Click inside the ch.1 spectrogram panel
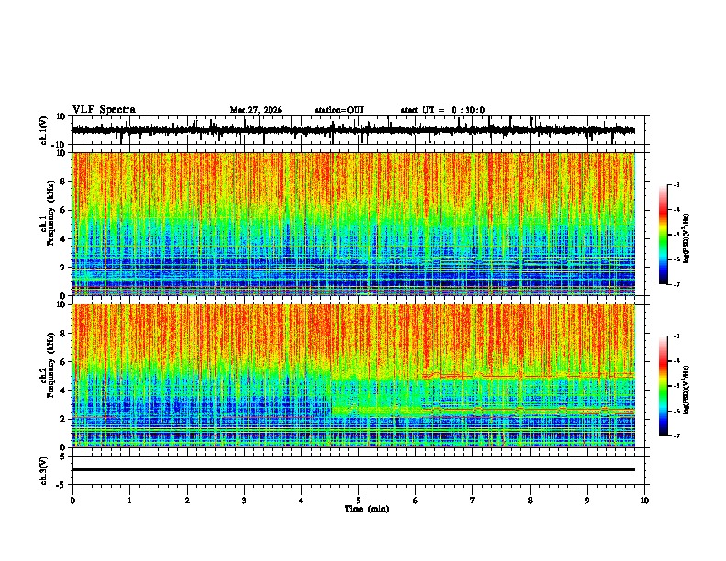The height and width of the screenshot is (561, 726). [x=353, y=224]
